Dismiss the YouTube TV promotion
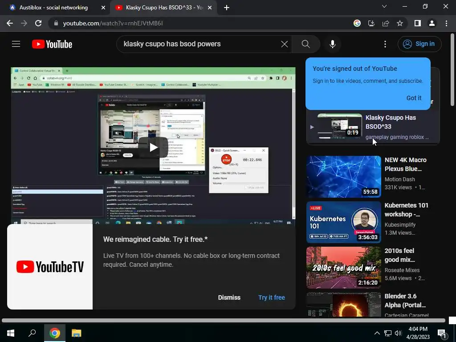456x342 pixels. [x=229, y=297]
